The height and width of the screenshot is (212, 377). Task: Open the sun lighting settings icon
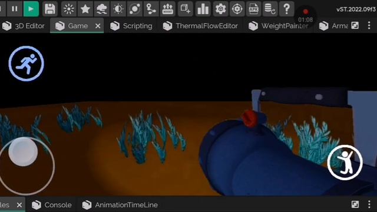69,9
